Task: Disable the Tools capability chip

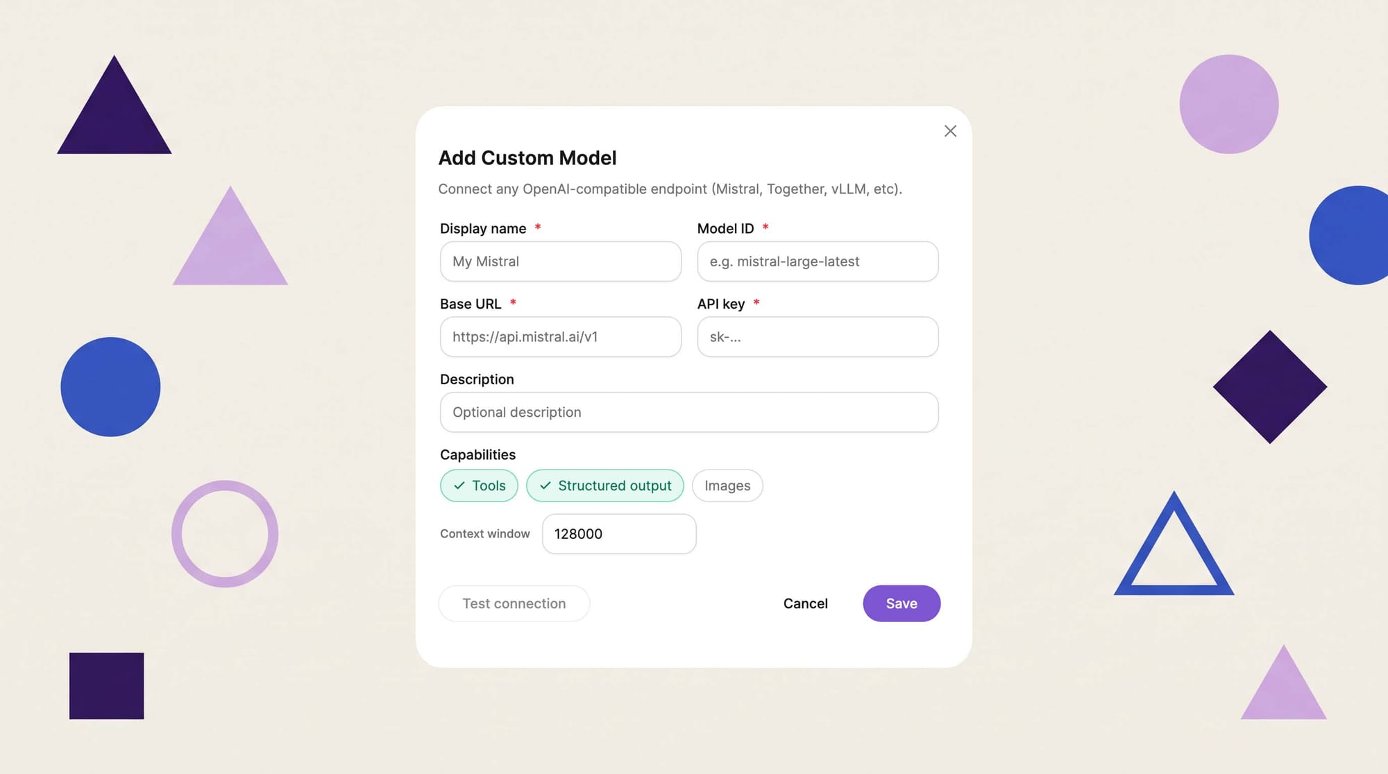Action: click(479, 485)
